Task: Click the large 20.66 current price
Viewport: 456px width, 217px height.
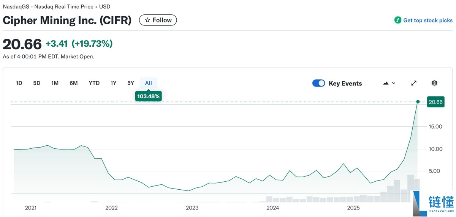Action: (x=22, y=44)
